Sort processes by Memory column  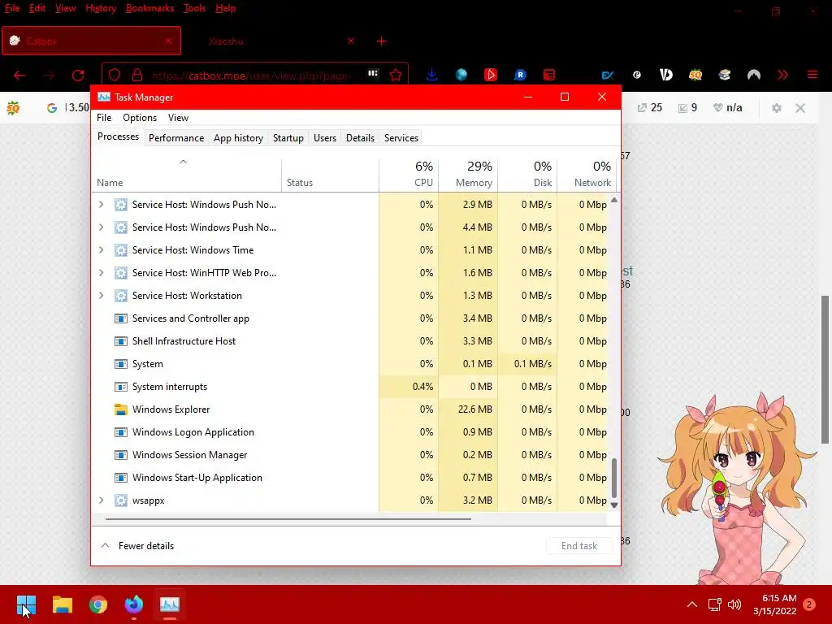coord(468,175)
